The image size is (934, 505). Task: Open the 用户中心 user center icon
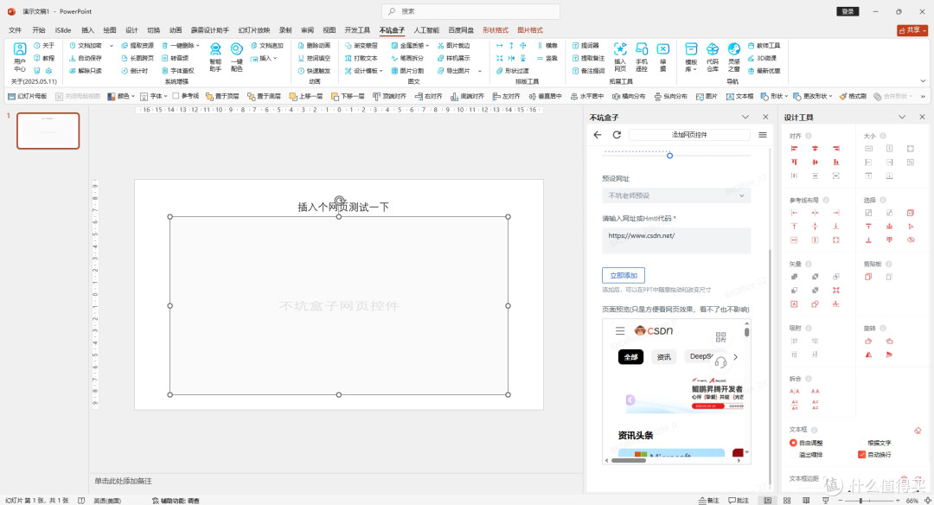20,56
